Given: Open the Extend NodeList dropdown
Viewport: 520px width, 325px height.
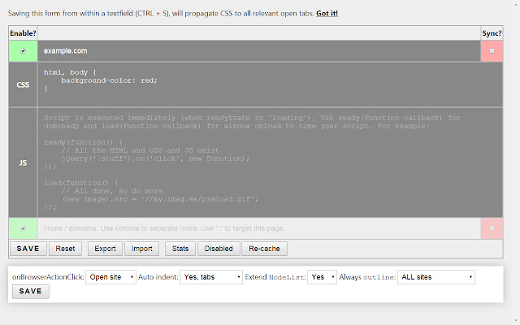Looking at the screenshot, I should 322,277.
